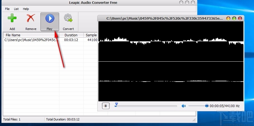
Task: Maximize the player with green button
Action: click(x=234, y=18)
